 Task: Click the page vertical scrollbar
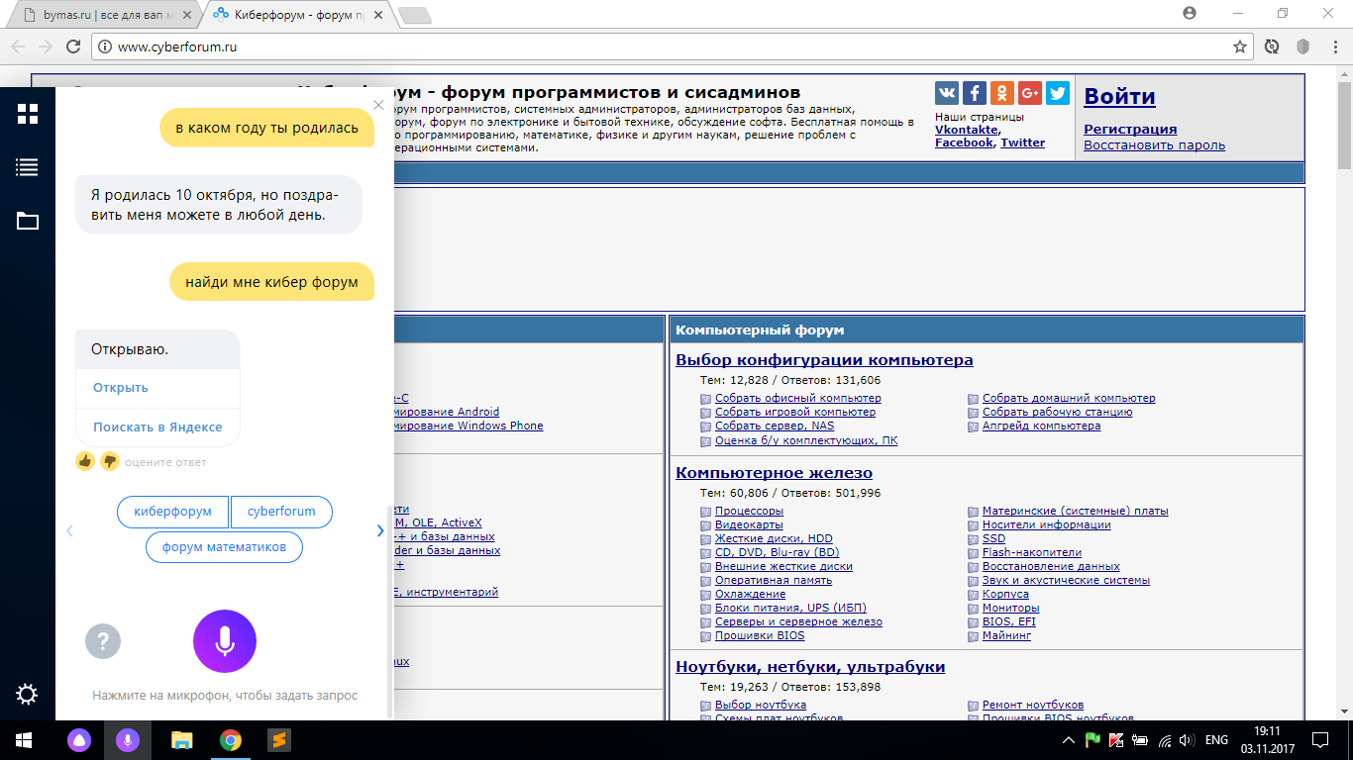click(1344, 396)
